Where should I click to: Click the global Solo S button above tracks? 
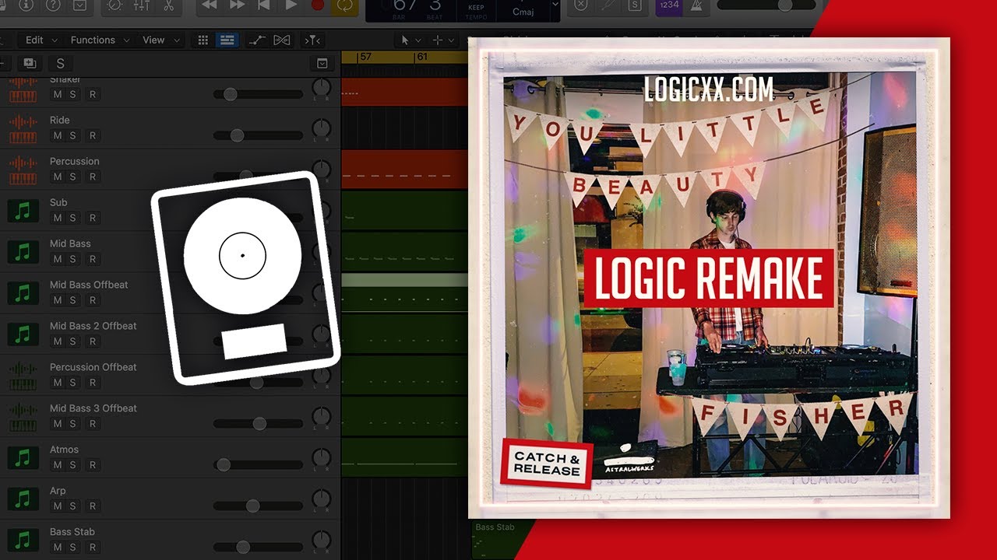tap(60, 63)
